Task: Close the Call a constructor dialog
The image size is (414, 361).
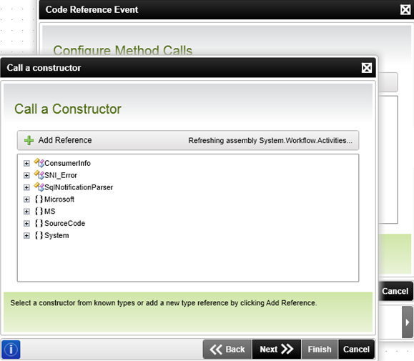Action: [x=367, y=68]
